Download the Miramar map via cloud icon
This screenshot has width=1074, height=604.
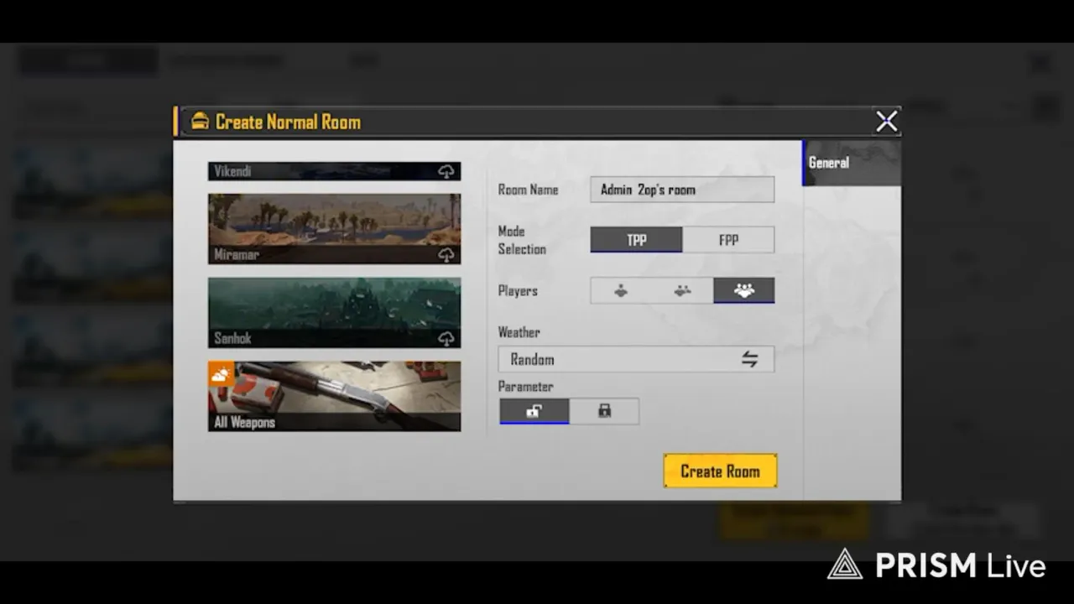446,254
